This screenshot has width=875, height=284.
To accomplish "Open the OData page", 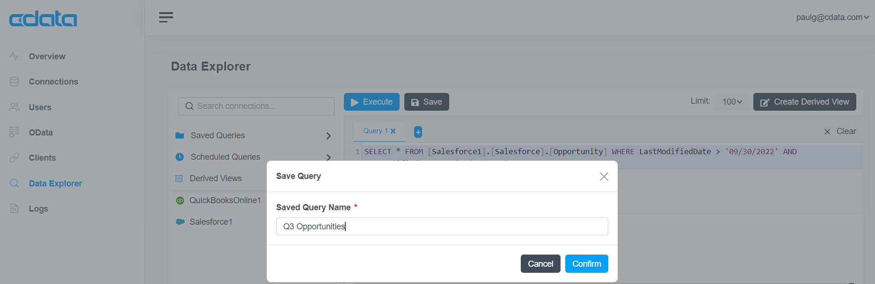I will click(x=41, y=133).
